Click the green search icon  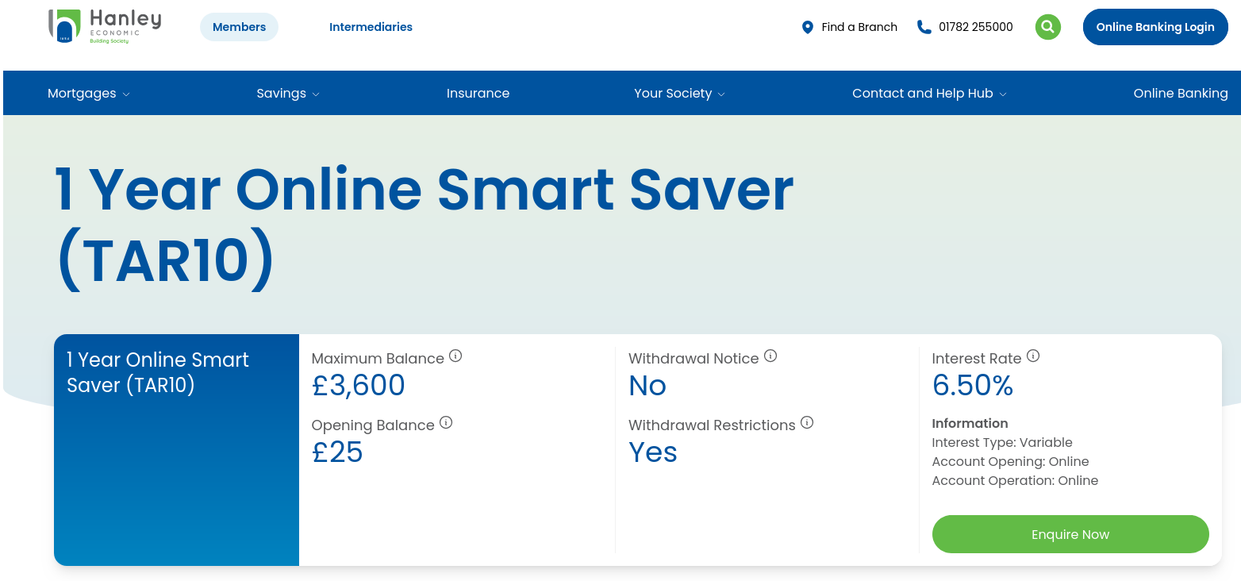1048,27
